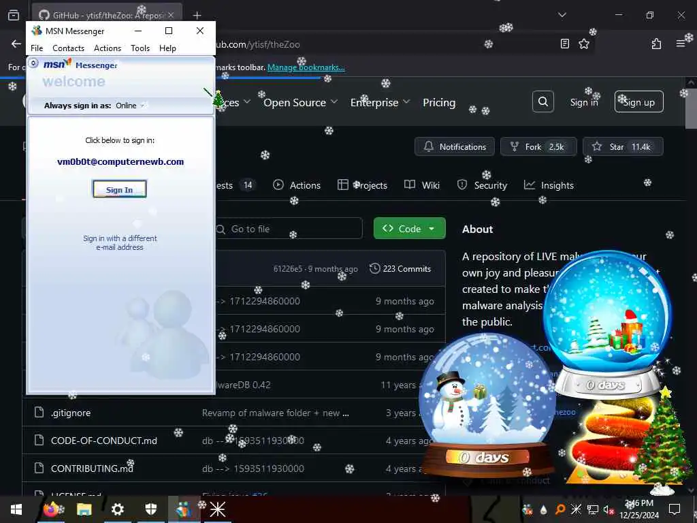Click the network tray icon
This screenshot has width=697, height=523.
592,509
